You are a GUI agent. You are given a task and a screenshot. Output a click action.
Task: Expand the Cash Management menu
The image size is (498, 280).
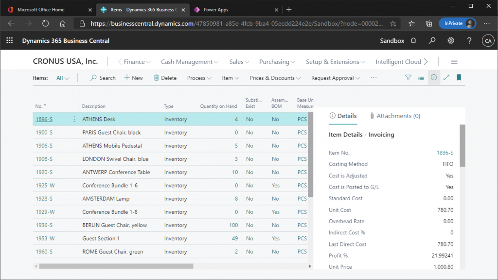pos(190,62)
